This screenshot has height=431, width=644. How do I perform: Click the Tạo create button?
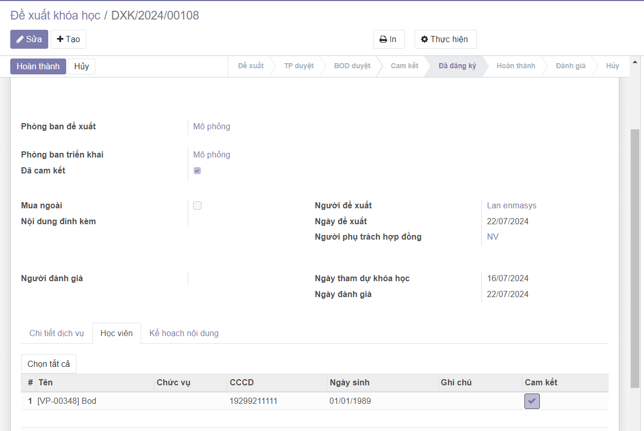click(68, 40)
